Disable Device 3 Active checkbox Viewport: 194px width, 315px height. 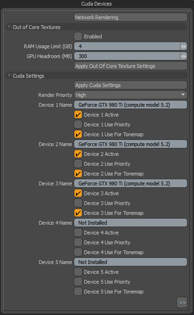click(x=78, y=193)
